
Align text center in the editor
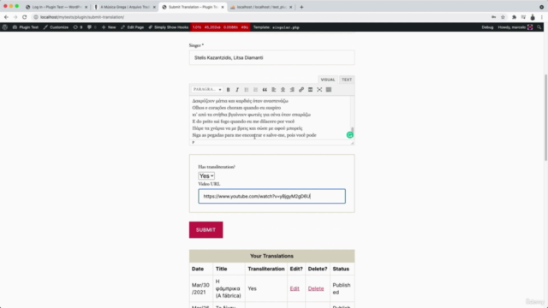pos(283,90)
